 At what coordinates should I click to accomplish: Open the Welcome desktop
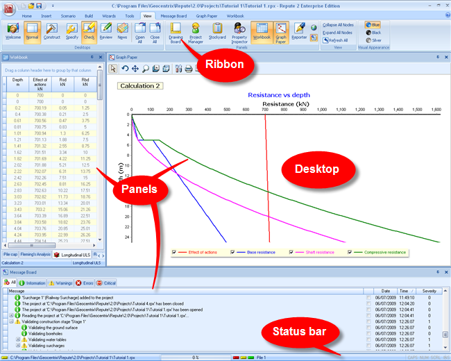[x=13, y=32]
